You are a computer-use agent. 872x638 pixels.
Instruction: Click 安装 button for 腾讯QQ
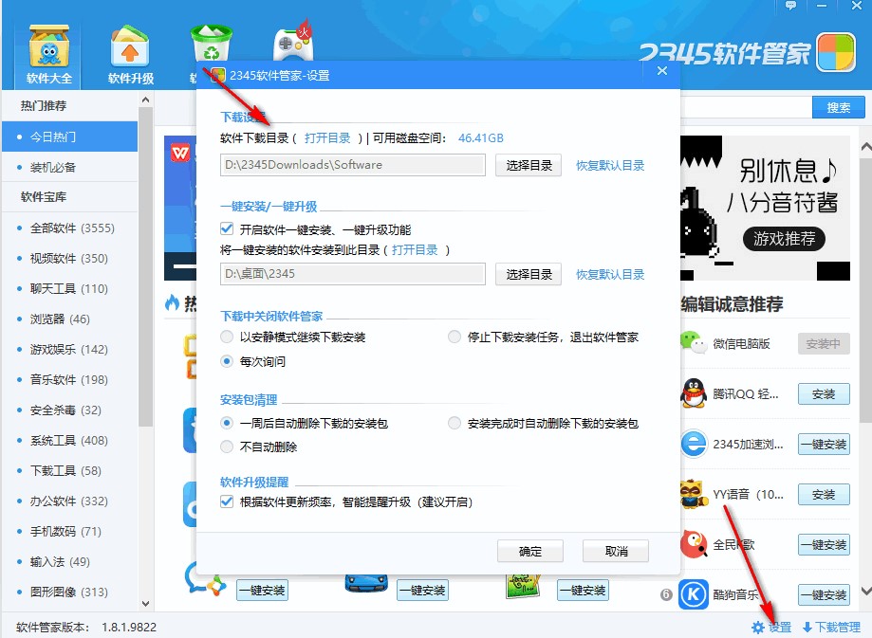[824, 394]
